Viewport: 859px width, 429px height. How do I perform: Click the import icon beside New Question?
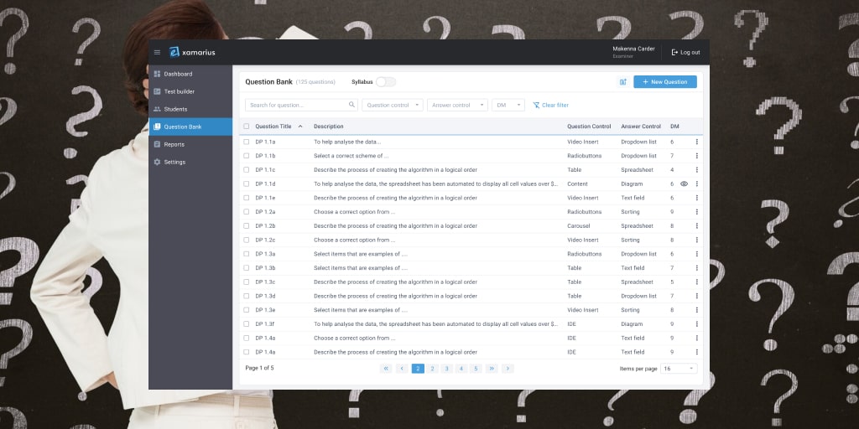(x=622, y=82)
